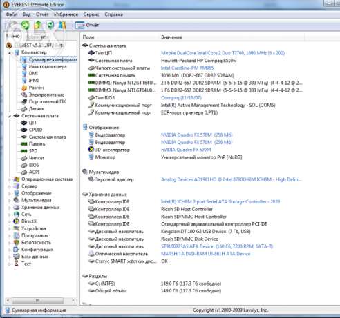Expand the DirectX tree node arrow
Viewport: 340px width, 318px height.
point(10,221)
